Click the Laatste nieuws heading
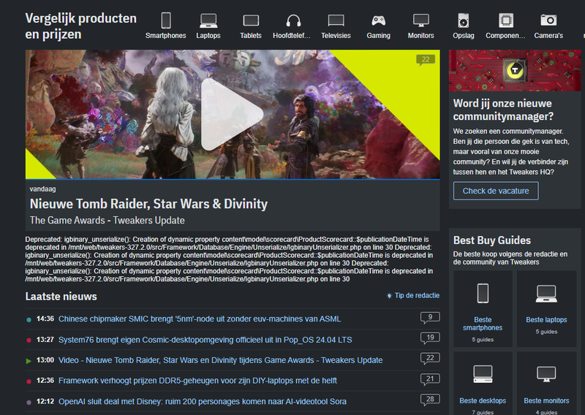This screenshot has height=415, width=585. coord(61,297)
